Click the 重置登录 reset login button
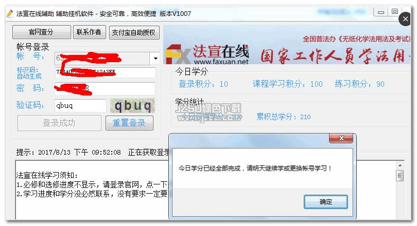Image resolution: width=417 pixels, height=226 pixels. 129,123
